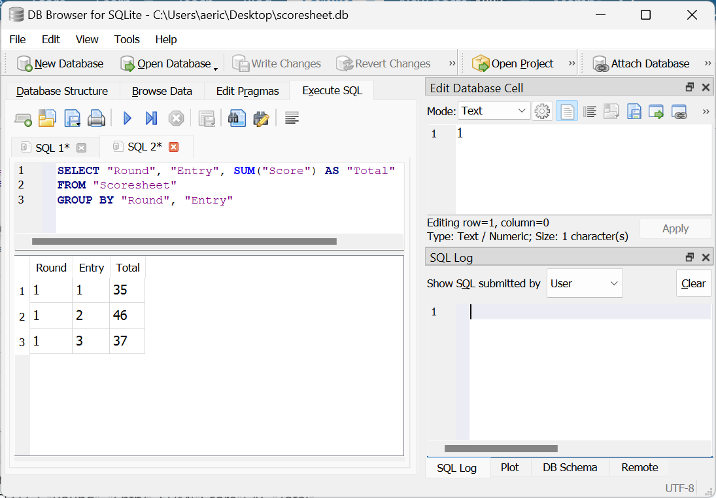Image resolution: width=716 pixels, height=498 pixels.
Task: Print the SQL editor contents
Action: (x=96, y=118)
